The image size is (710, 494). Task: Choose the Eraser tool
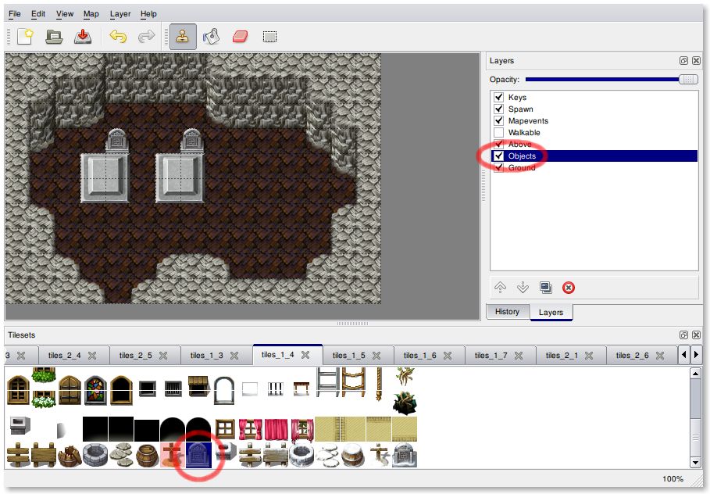tap(240, 37)
